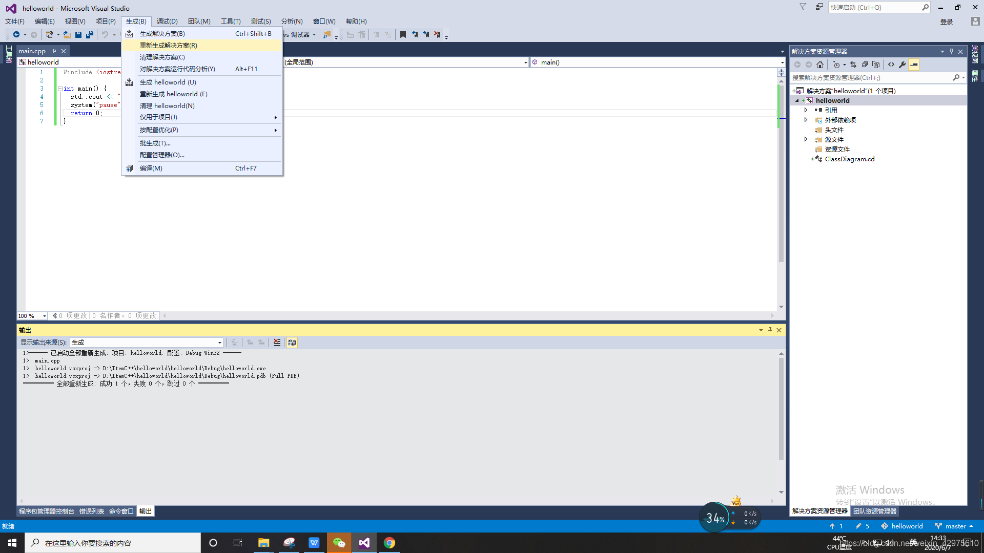Screen dimensions: 984x553
Task: Click sync with active document icon
Action: (853, 65)
